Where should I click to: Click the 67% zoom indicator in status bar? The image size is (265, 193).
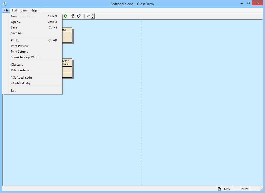[x=227, y=189]
